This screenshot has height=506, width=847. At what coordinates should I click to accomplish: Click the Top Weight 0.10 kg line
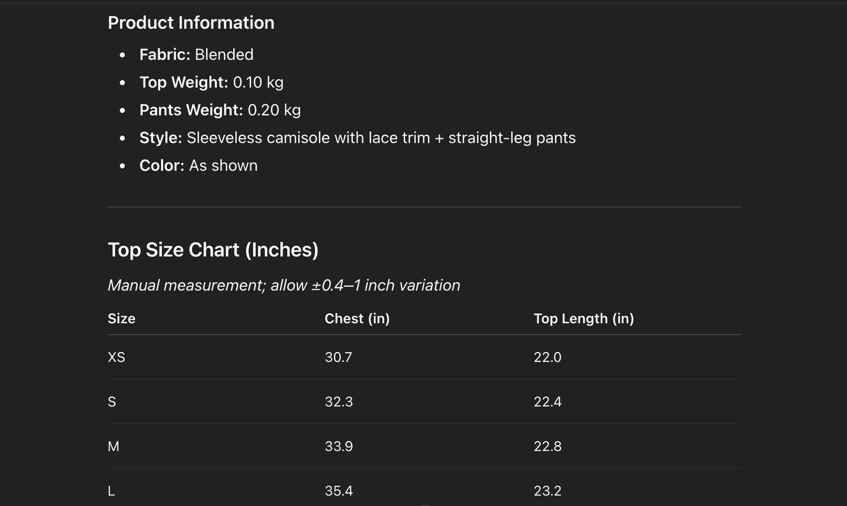point(211,82)
